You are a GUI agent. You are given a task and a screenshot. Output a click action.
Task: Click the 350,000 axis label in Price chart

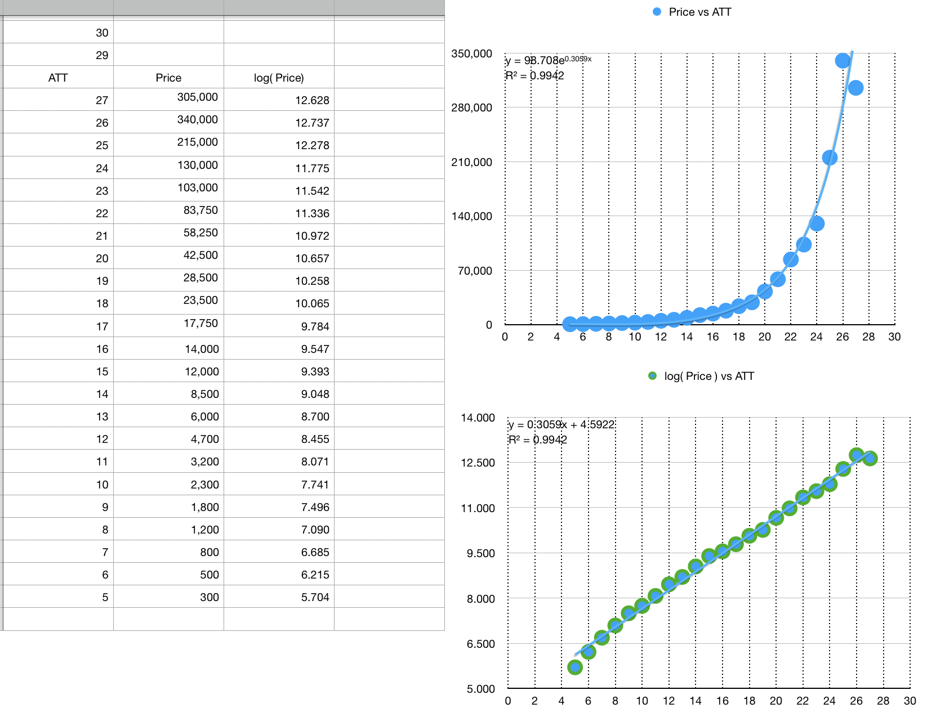pos(471,53)
